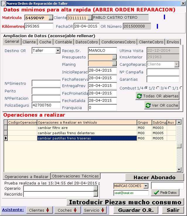Click the Guardar O.R. button

(x=136, y=210)
